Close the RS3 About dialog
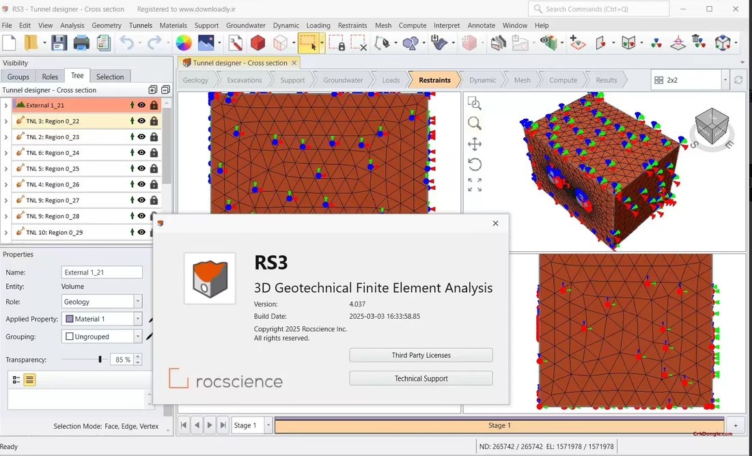This screenshot has width=752, height=456. pos(495,223)
